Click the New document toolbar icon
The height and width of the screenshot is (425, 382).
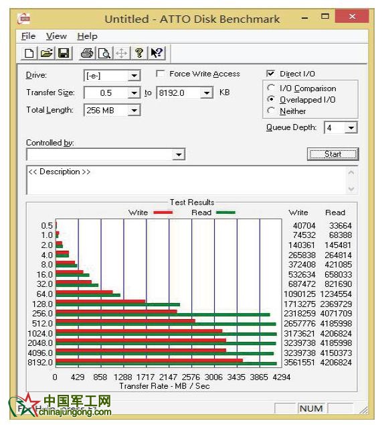tap(29, 53)
